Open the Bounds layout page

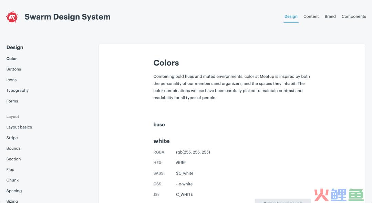(13, 148)
